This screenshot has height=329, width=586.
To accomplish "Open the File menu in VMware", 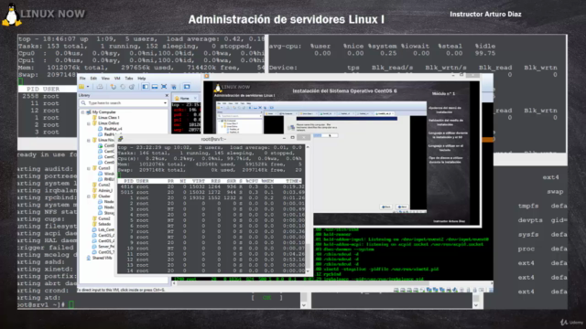I will pyautogui.click(x=82, y=79).
